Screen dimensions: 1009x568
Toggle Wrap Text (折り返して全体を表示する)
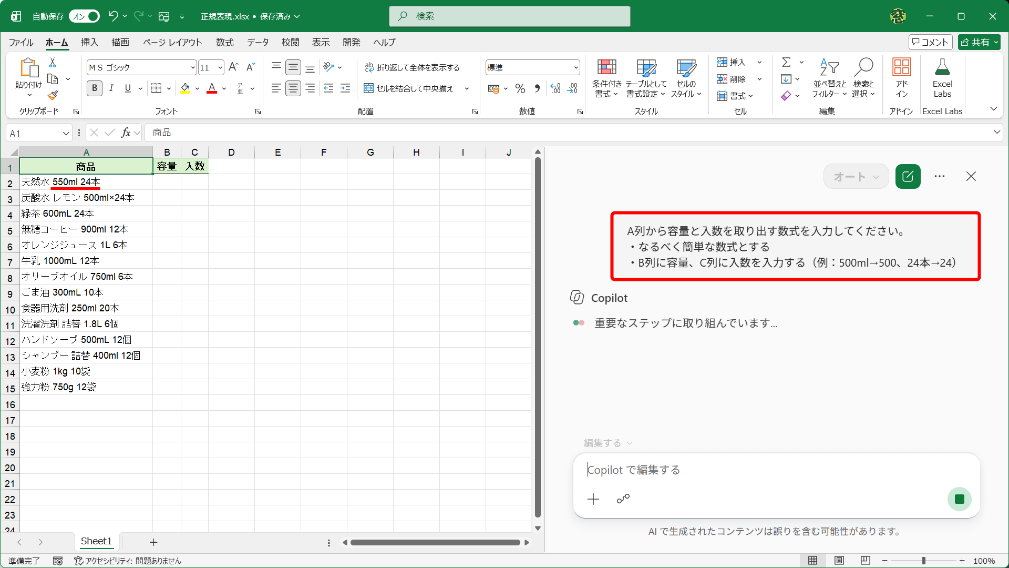(412, 67)
